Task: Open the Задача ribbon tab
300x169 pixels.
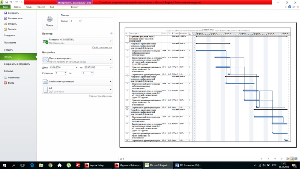Action: click(x=17, y=7)
